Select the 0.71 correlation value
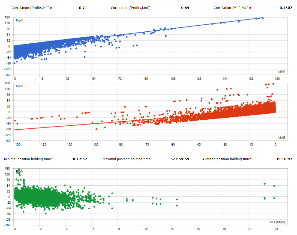297x235 pixels. click(83, 8)
